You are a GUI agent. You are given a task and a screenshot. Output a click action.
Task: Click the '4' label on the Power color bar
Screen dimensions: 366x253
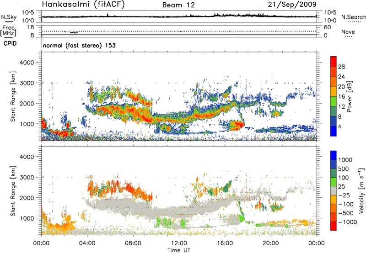tap(339, 127)
